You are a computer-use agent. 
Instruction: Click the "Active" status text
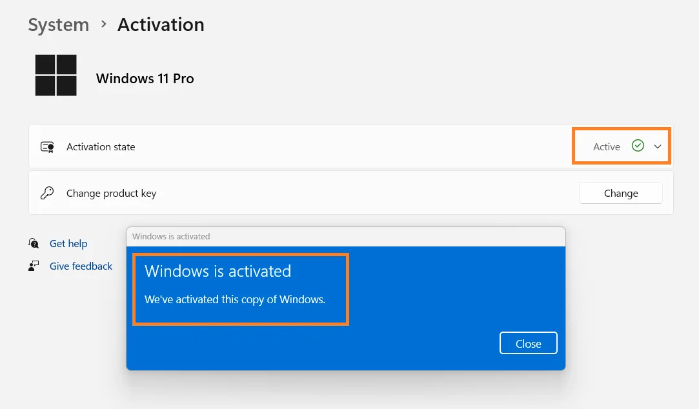pos(606,147)
